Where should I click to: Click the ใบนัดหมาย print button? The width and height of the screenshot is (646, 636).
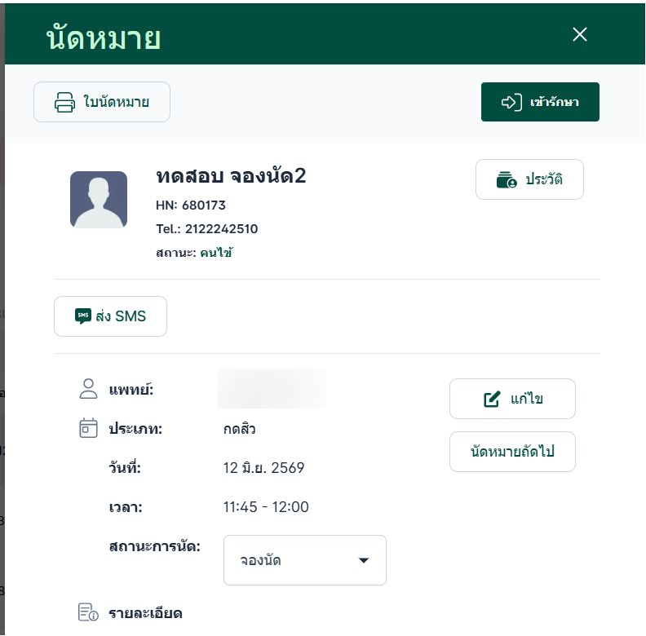coord(102,102)
